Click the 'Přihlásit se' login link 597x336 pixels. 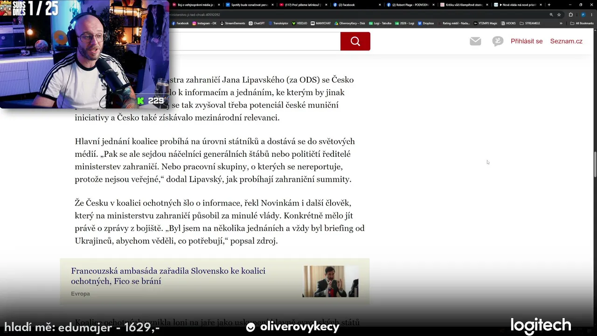tap(527, 41)
